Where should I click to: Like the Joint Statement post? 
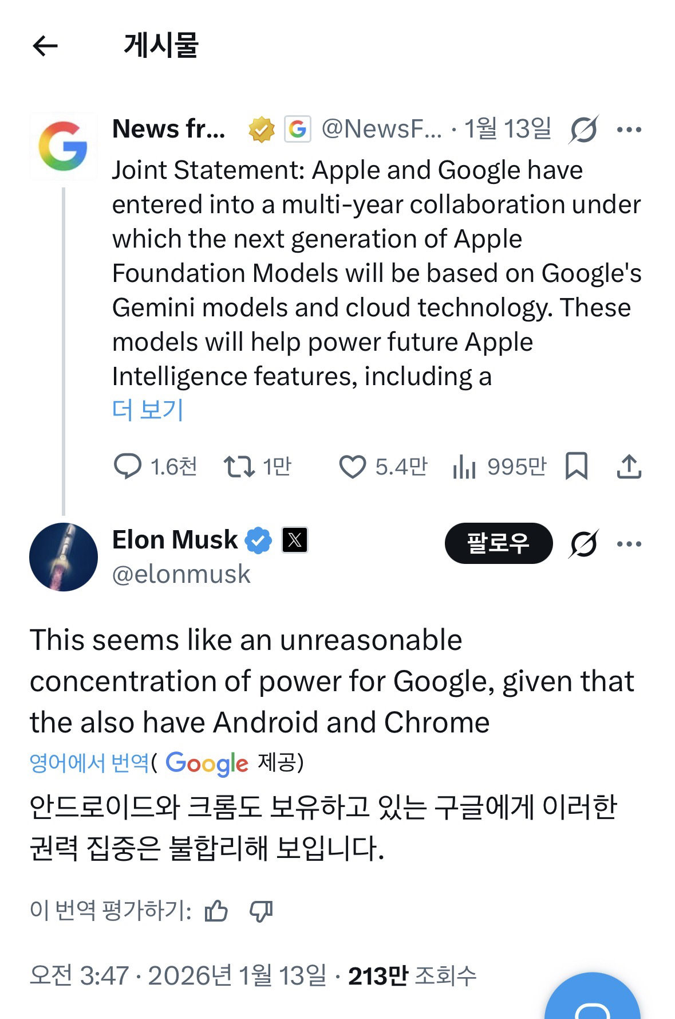(x=352, y=467)
